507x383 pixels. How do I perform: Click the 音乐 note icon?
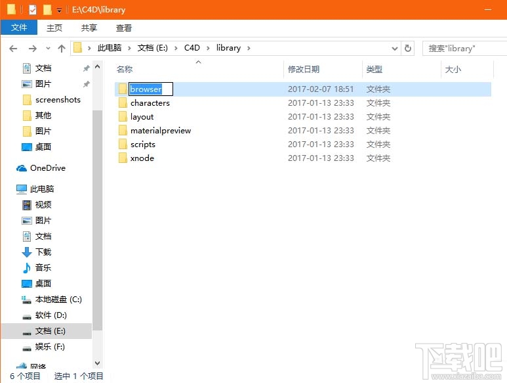click(x=26, y=268)
